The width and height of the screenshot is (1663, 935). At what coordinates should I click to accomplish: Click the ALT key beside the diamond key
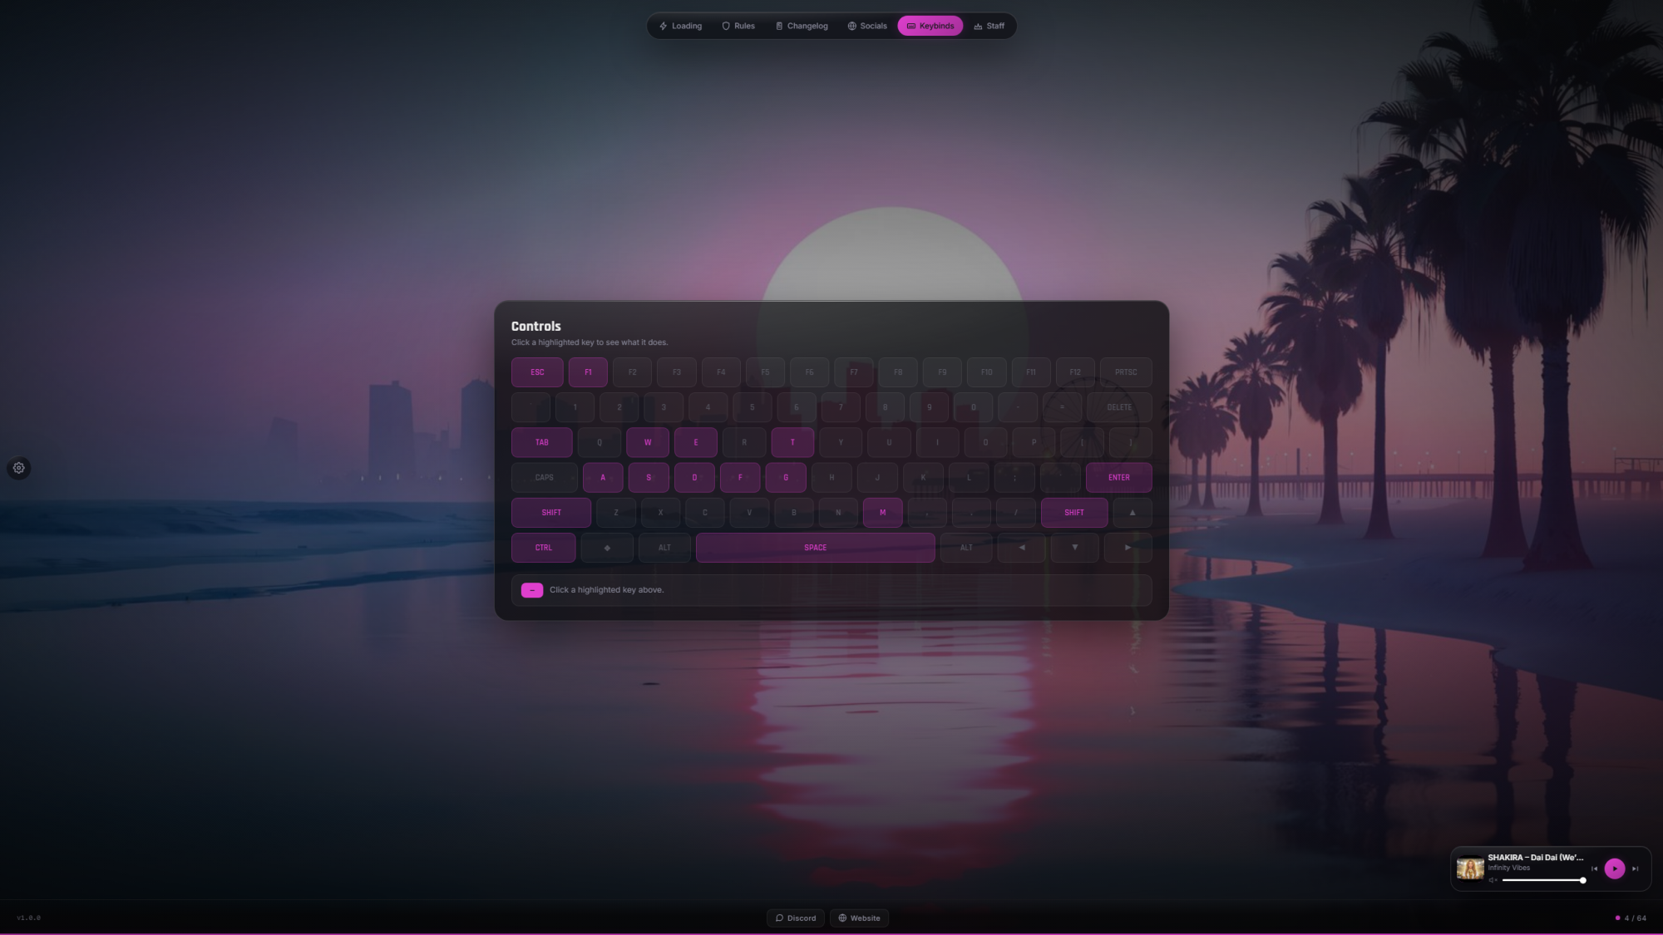[664, 548]
